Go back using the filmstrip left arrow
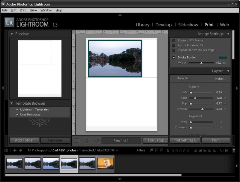This screenshot has height=182, width=240. (15, 150)
